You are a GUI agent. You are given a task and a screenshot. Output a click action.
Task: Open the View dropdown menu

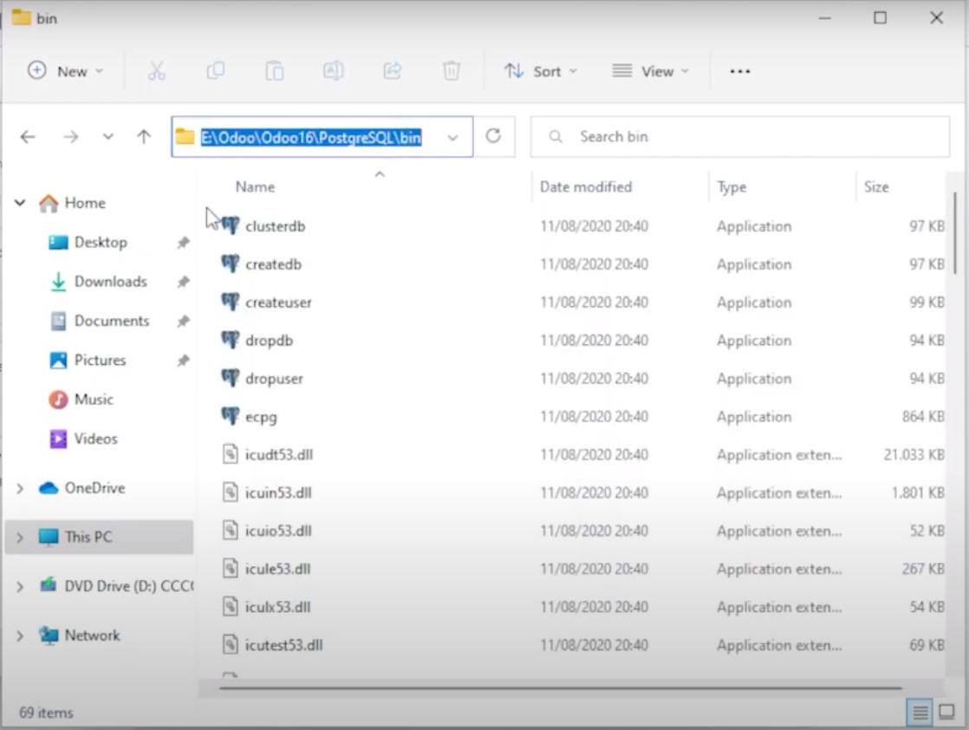coord(650,71)
